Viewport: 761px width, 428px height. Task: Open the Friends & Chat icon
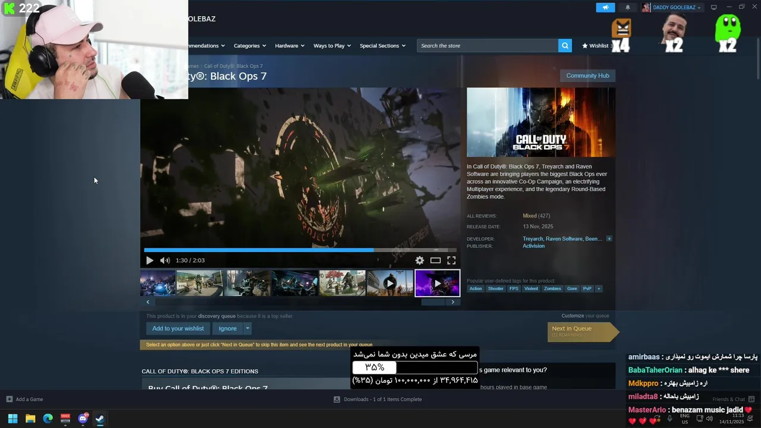(x=751, y=399)
